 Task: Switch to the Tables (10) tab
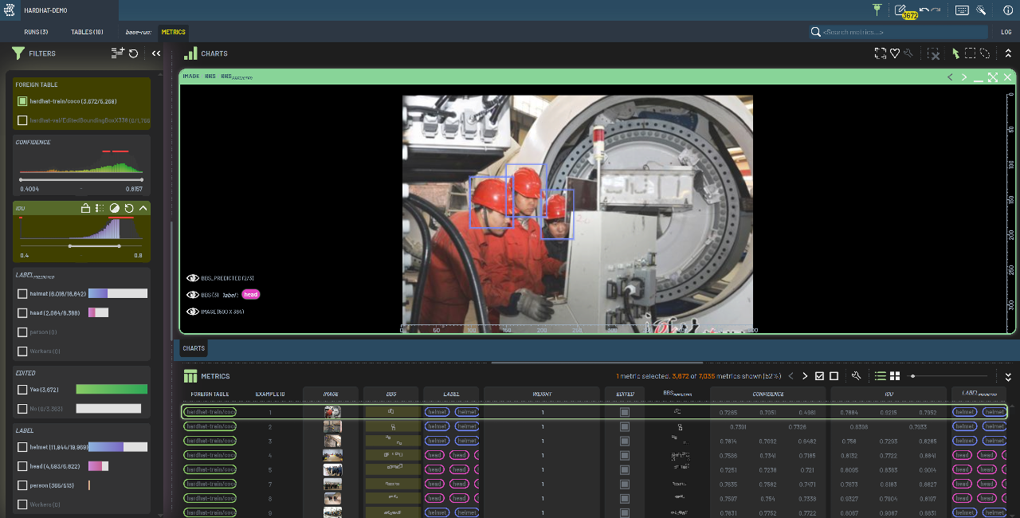[x=87, y=32]
